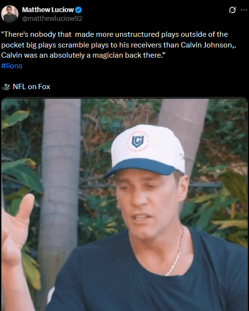Viewport: 249px width, 311px height.
Task: Play the embedded NFL on Fox video
Action: pyautogui.click(x=124, y=204)
